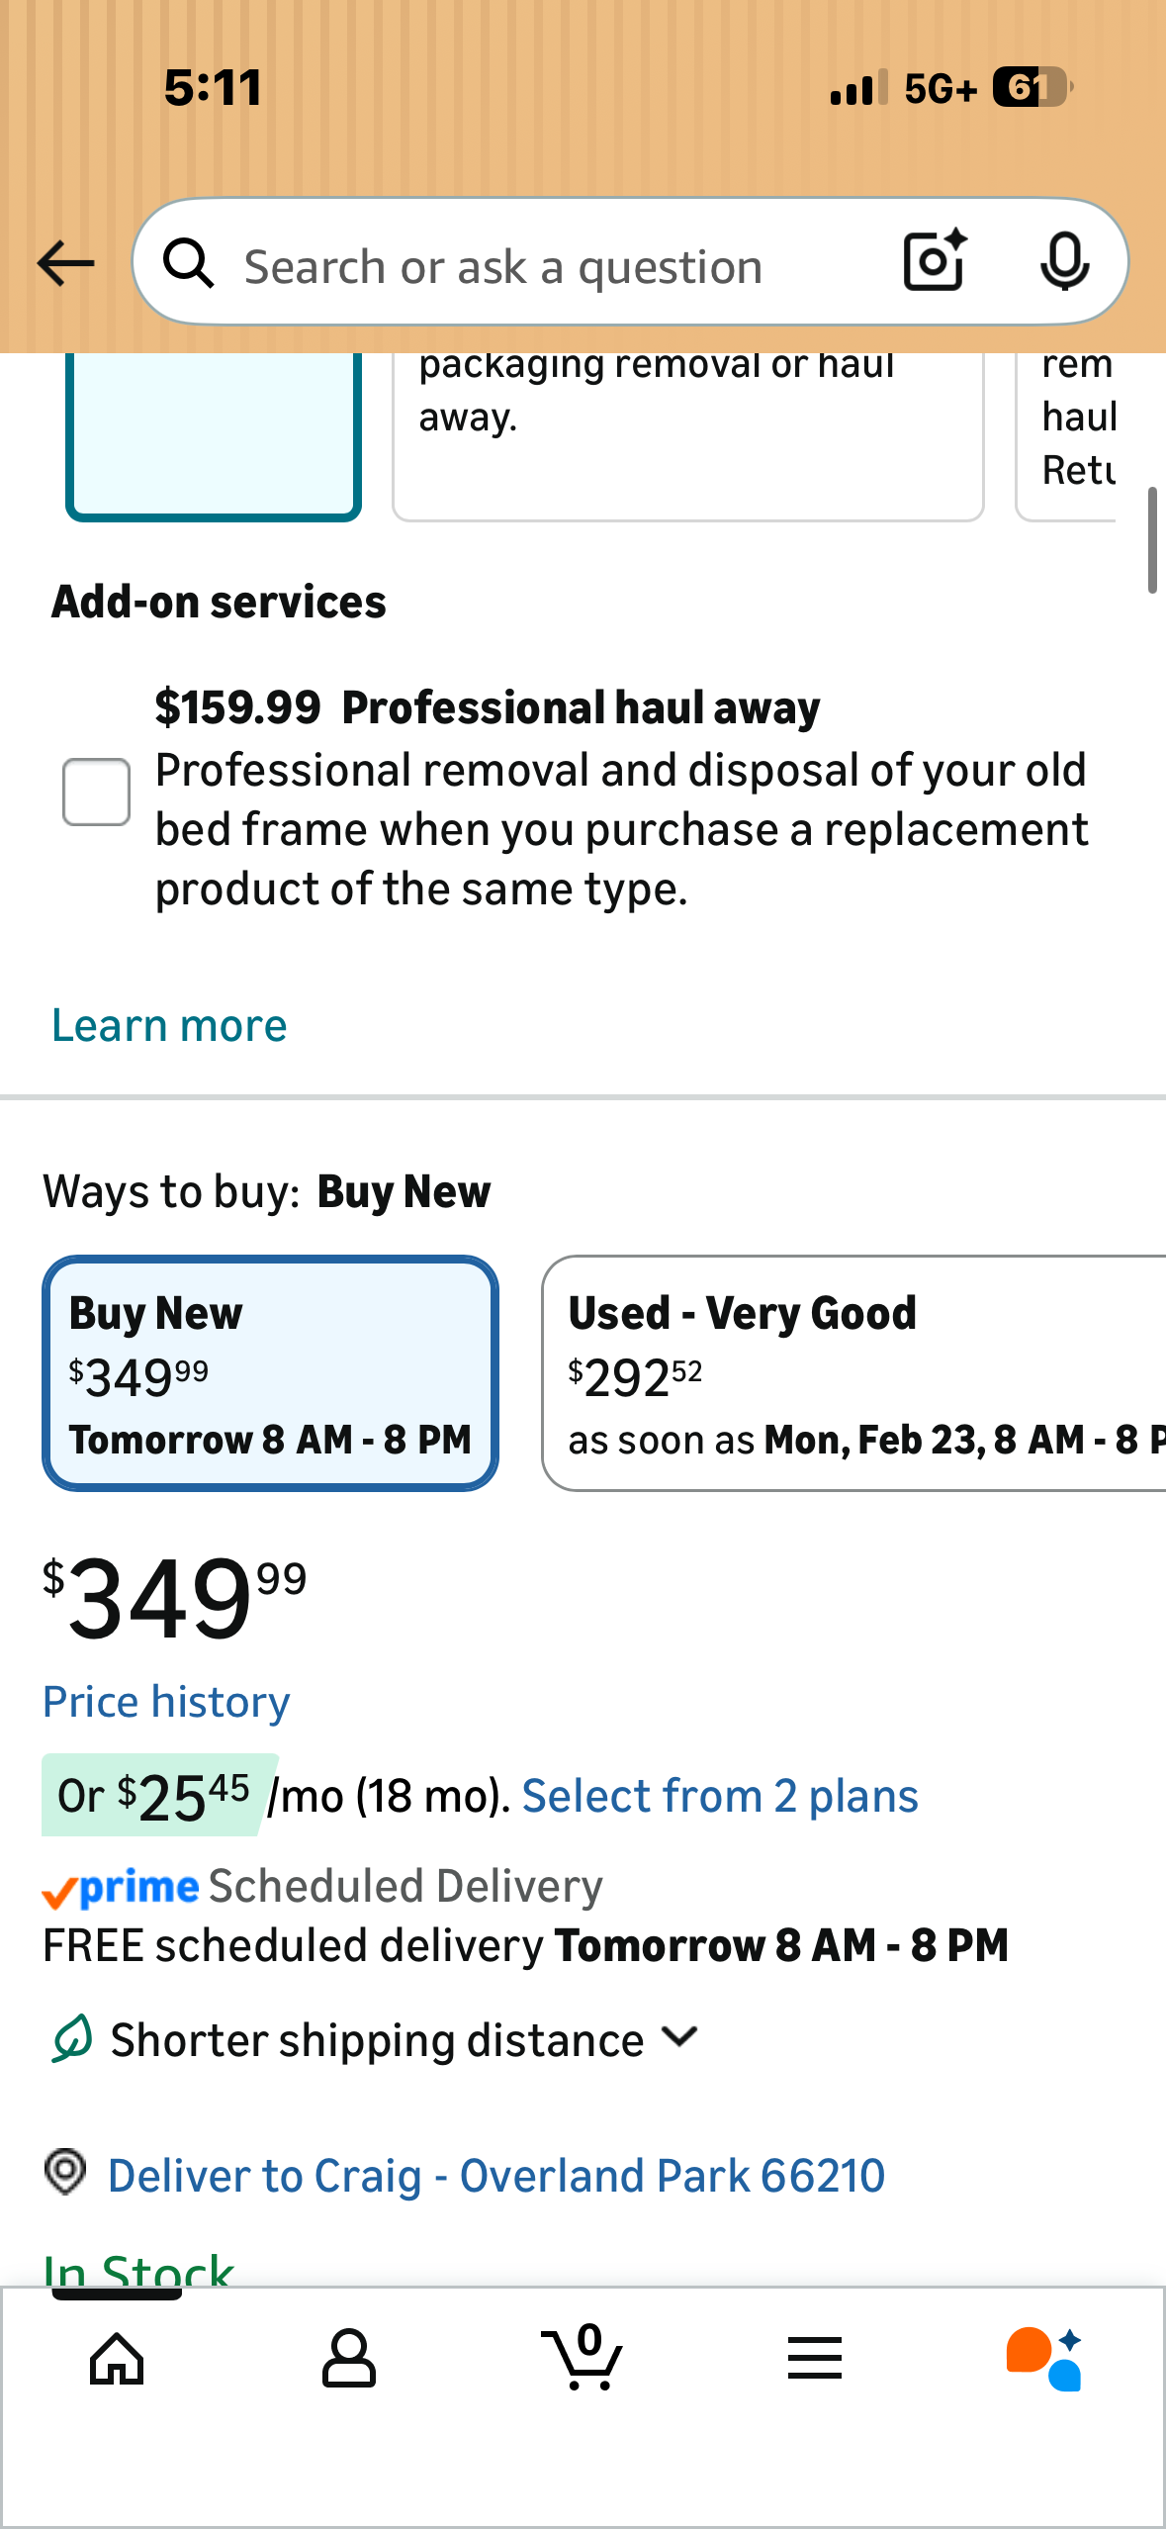Tap the delivery location pin icon
The width and height of the screenshot is (1166, 2529).
[65, 2173]
